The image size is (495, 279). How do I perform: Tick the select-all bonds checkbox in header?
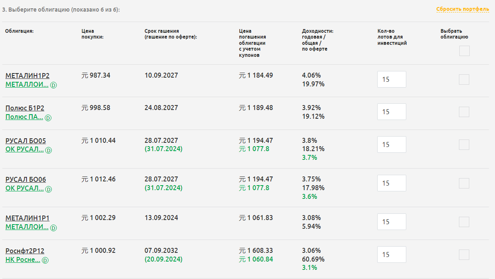[464, 51]
